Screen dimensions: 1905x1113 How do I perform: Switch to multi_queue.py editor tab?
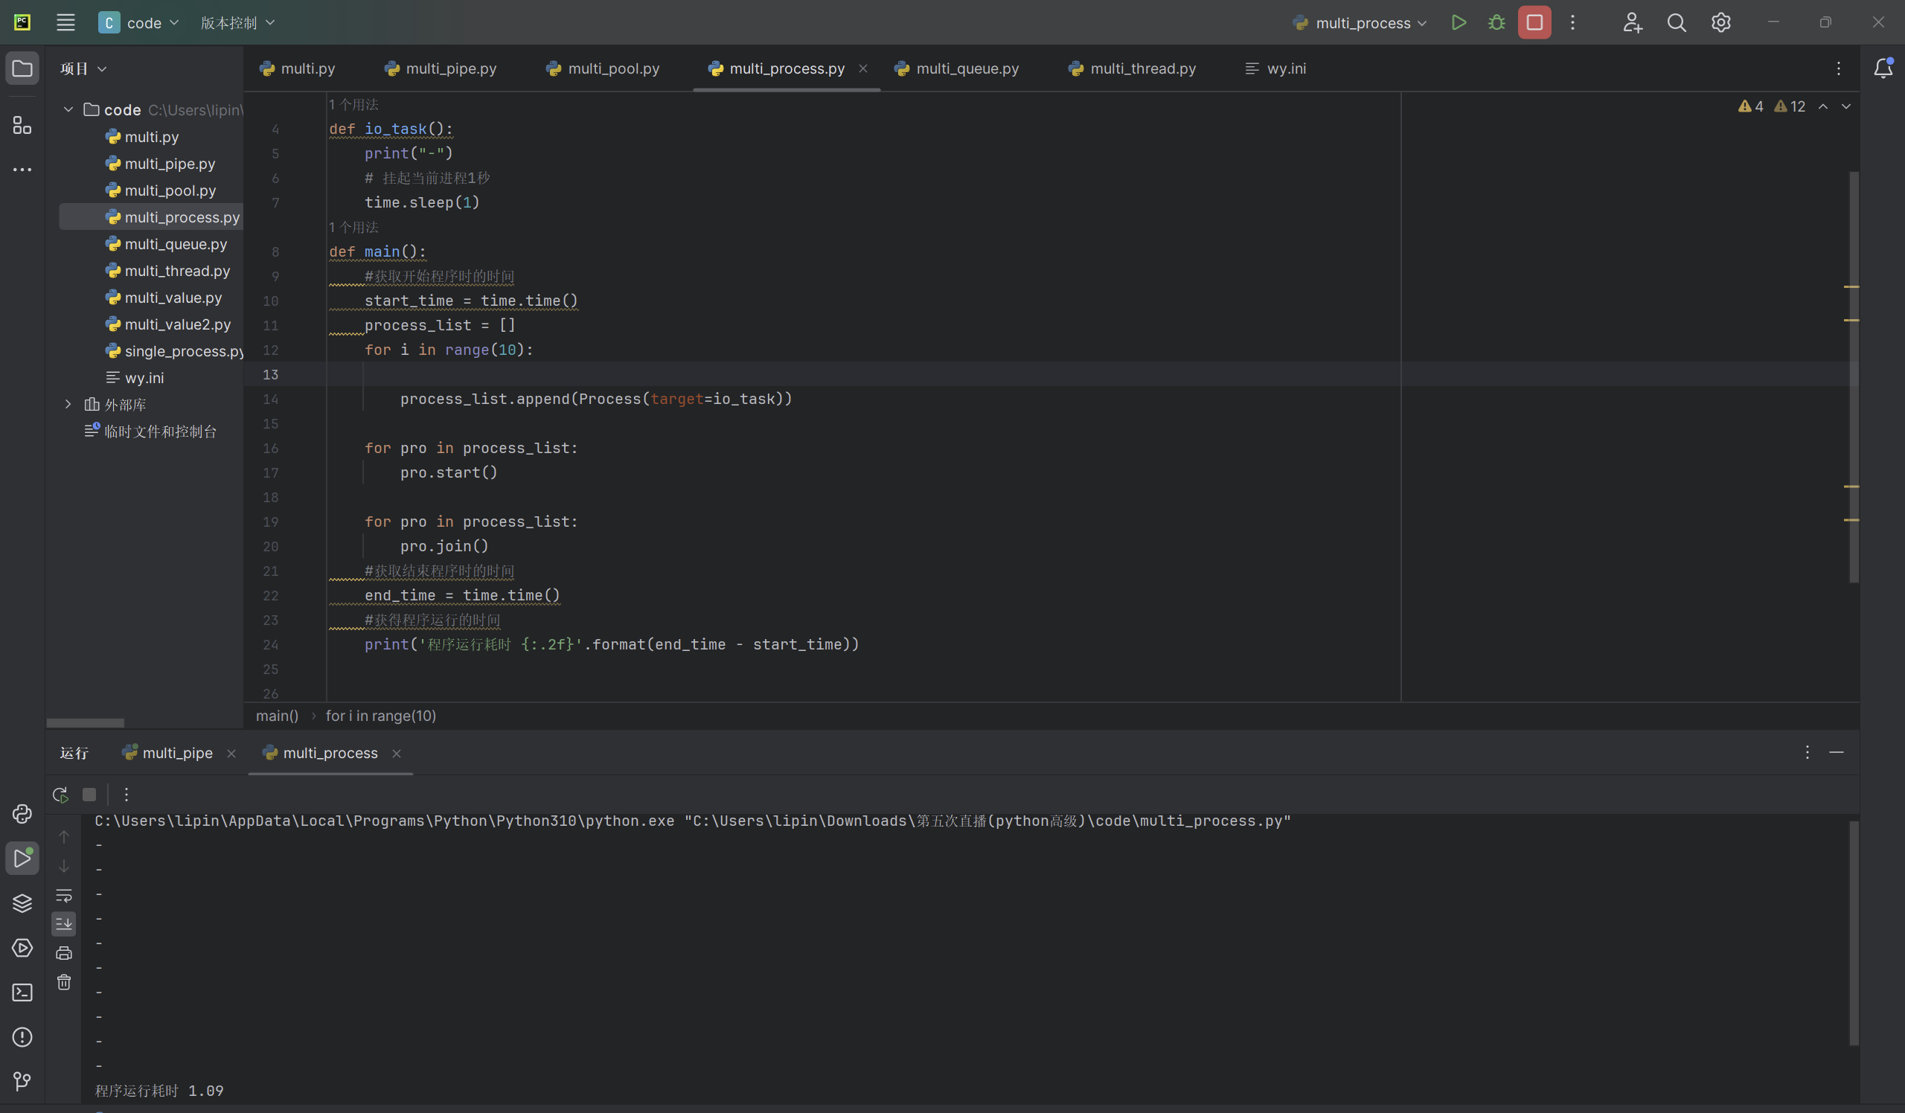pyautogui.click(x=957, y=68)
